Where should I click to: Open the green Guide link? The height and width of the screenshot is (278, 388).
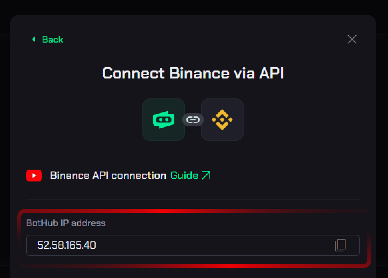(x=184, y=176)
